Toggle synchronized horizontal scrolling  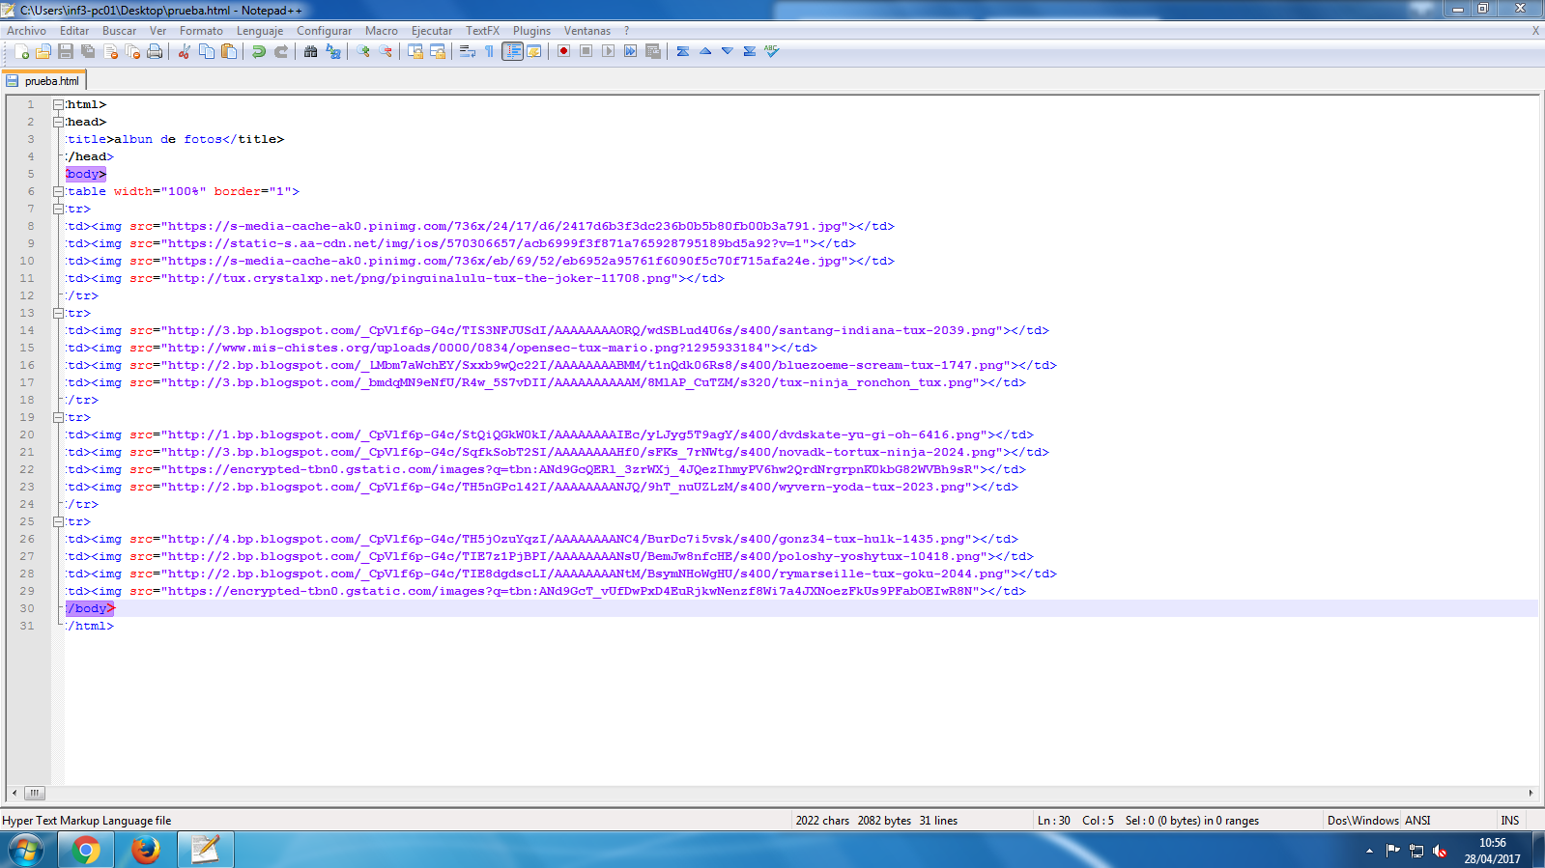[437, 51]
